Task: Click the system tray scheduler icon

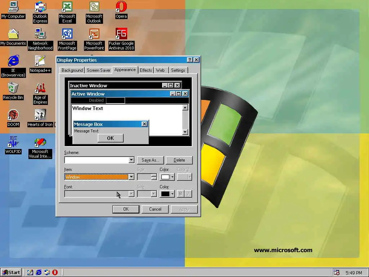Action: pyautogui.click(x=336, y=273)
